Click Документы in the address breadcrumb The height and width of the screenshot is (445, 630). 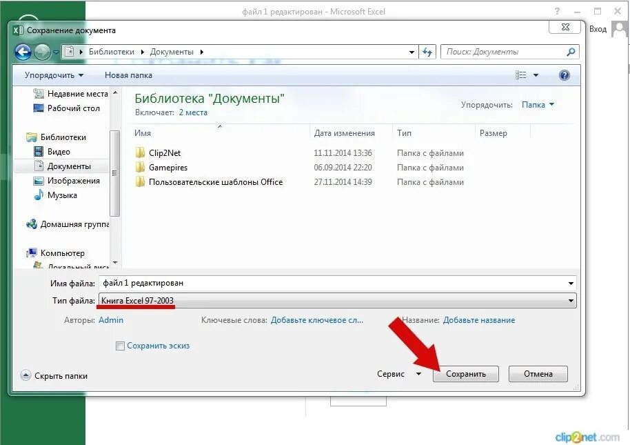click(172, 52)
